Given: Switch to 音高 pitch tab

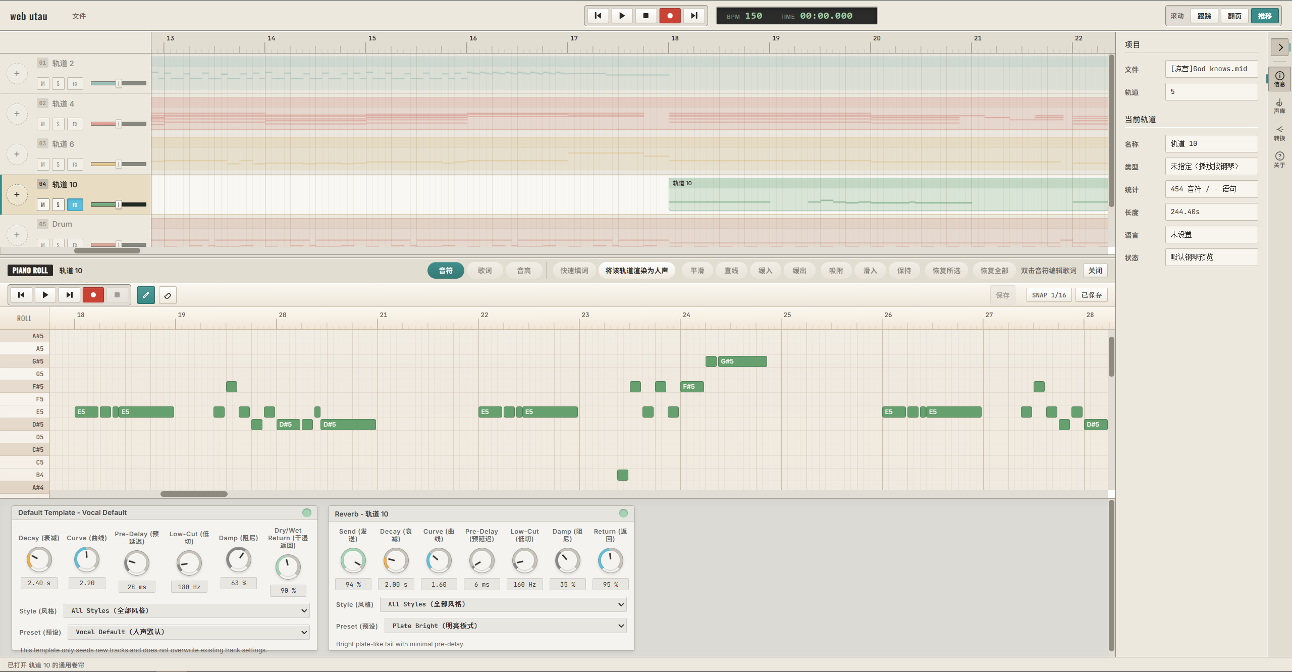Looking at the screenshot, I should point(524,271).
